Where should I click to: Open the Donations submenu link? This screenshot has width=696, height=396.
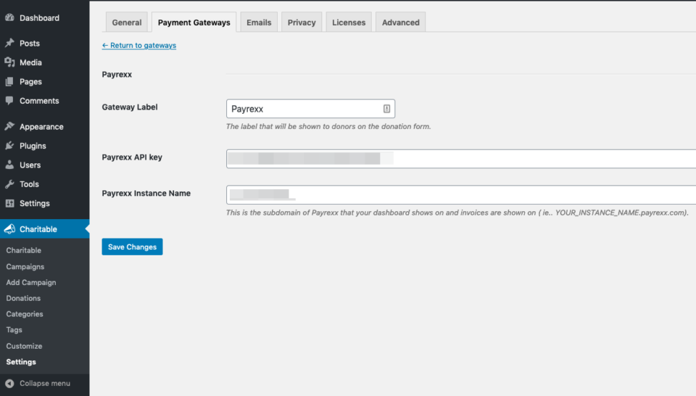(23, 298)
